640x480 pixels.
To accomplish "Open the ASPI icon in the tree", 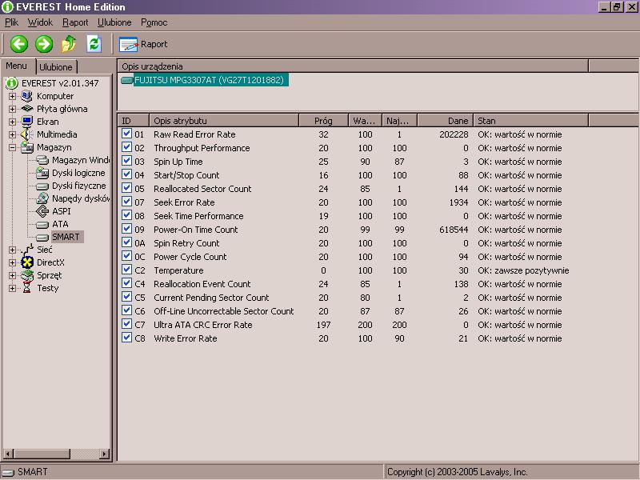I will 42,211.
